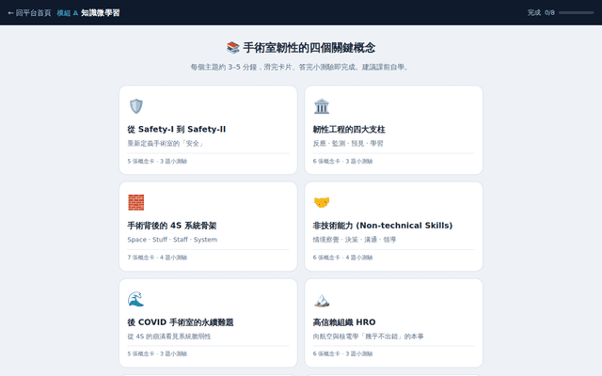Screen dimensions: 602x376
Task: Click subtitle 反應 · 監測 · 預見 · 學習
Action: [x=348, y=143]
